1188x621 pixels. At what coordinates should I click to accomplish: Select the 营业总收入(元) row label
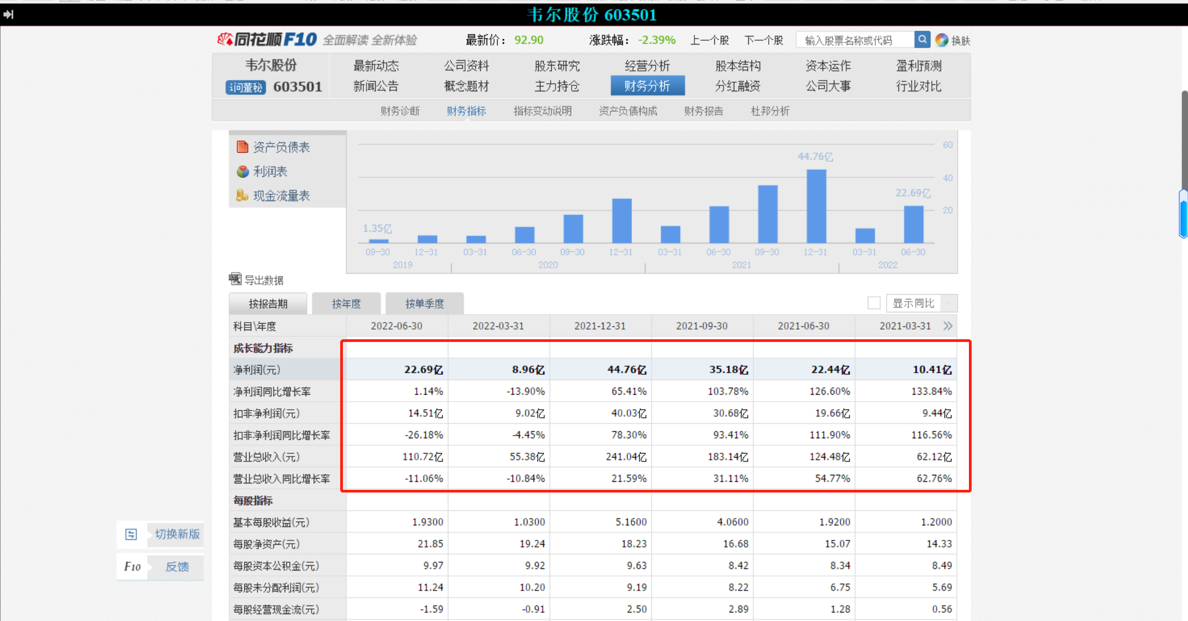click(x=266, y=457)
